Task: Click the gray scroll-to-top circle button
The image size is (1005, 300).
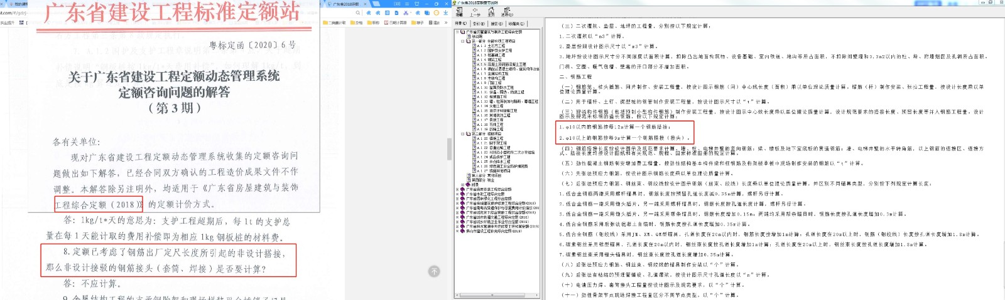Action: coord(433,271)
